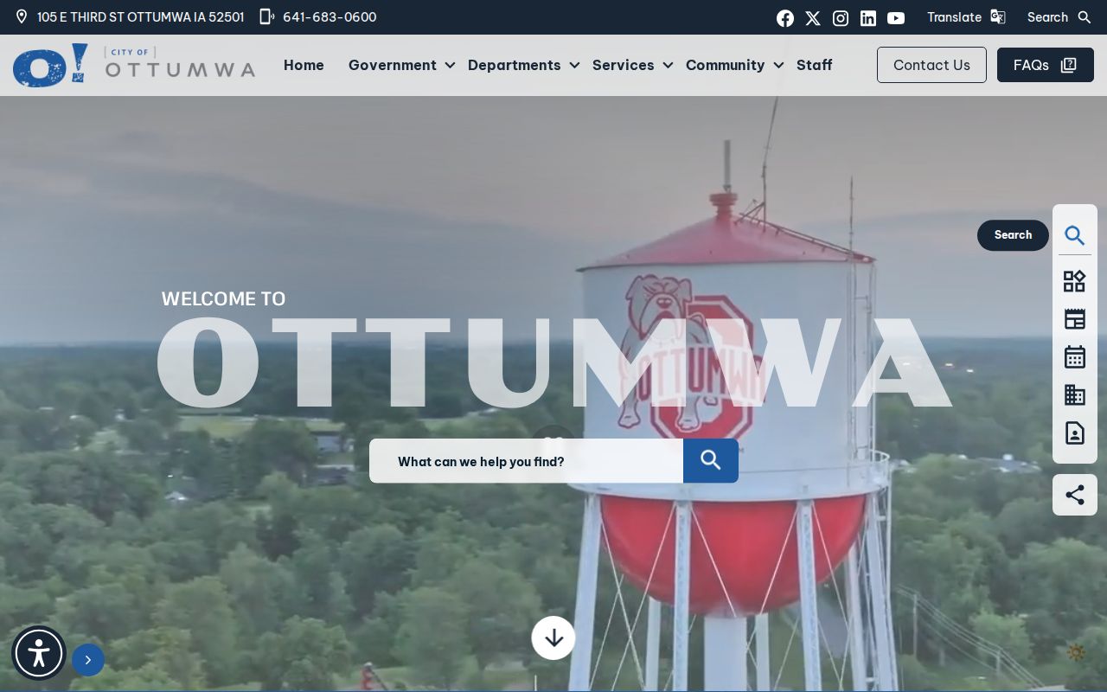Click the address 105 E Third St link
The width and height of the screenshot is (1107, 692).
(141, 17)
